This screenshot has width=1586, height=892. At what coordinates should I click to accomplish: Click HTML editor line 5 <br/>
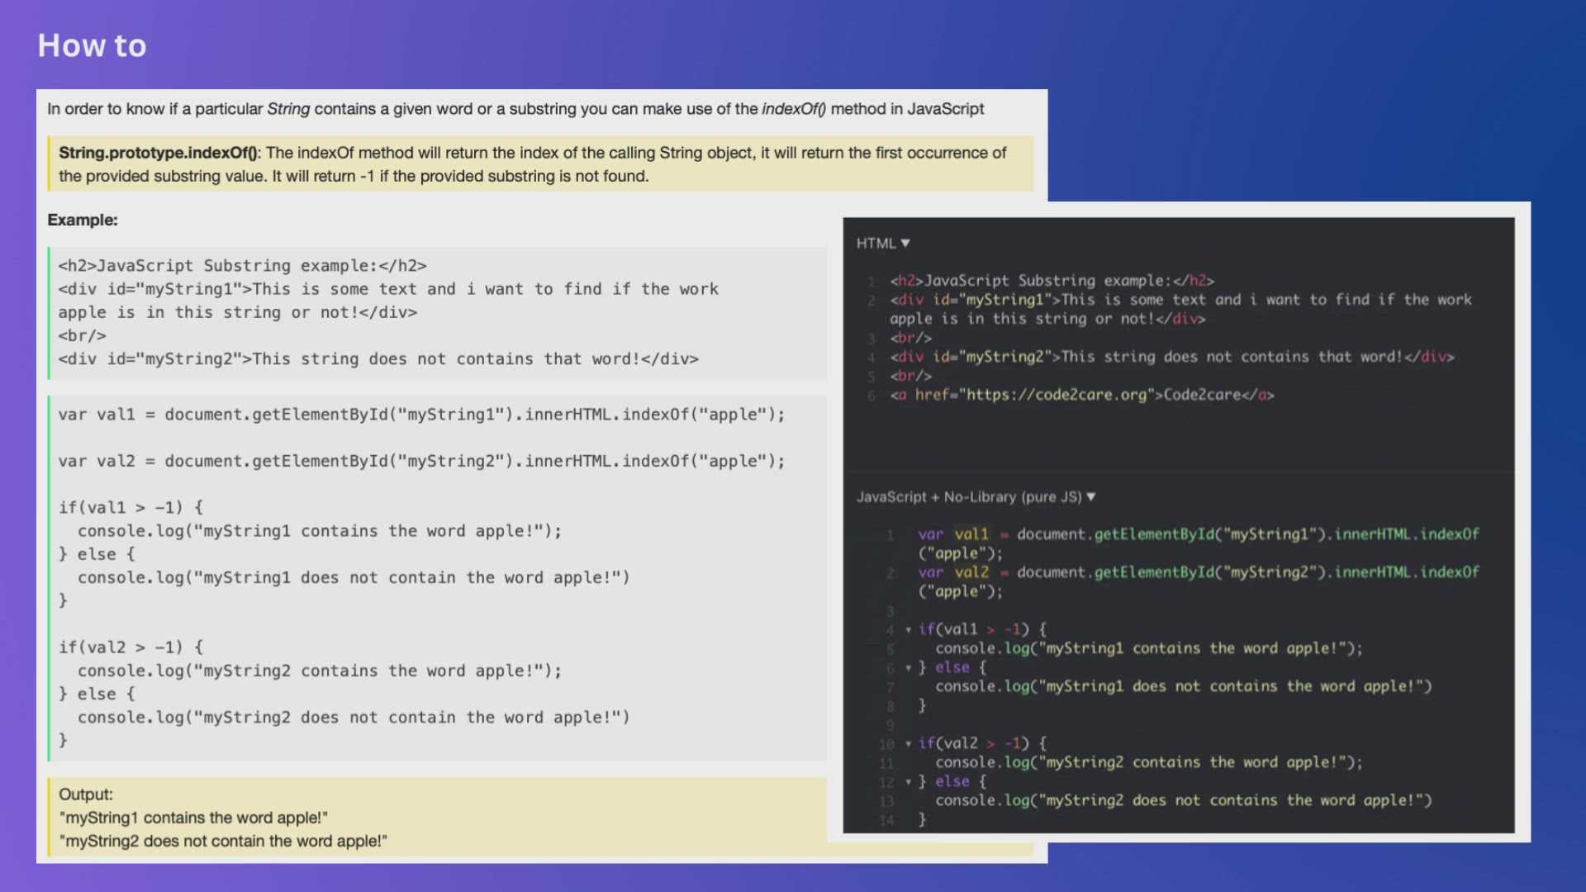coord(910,376)
